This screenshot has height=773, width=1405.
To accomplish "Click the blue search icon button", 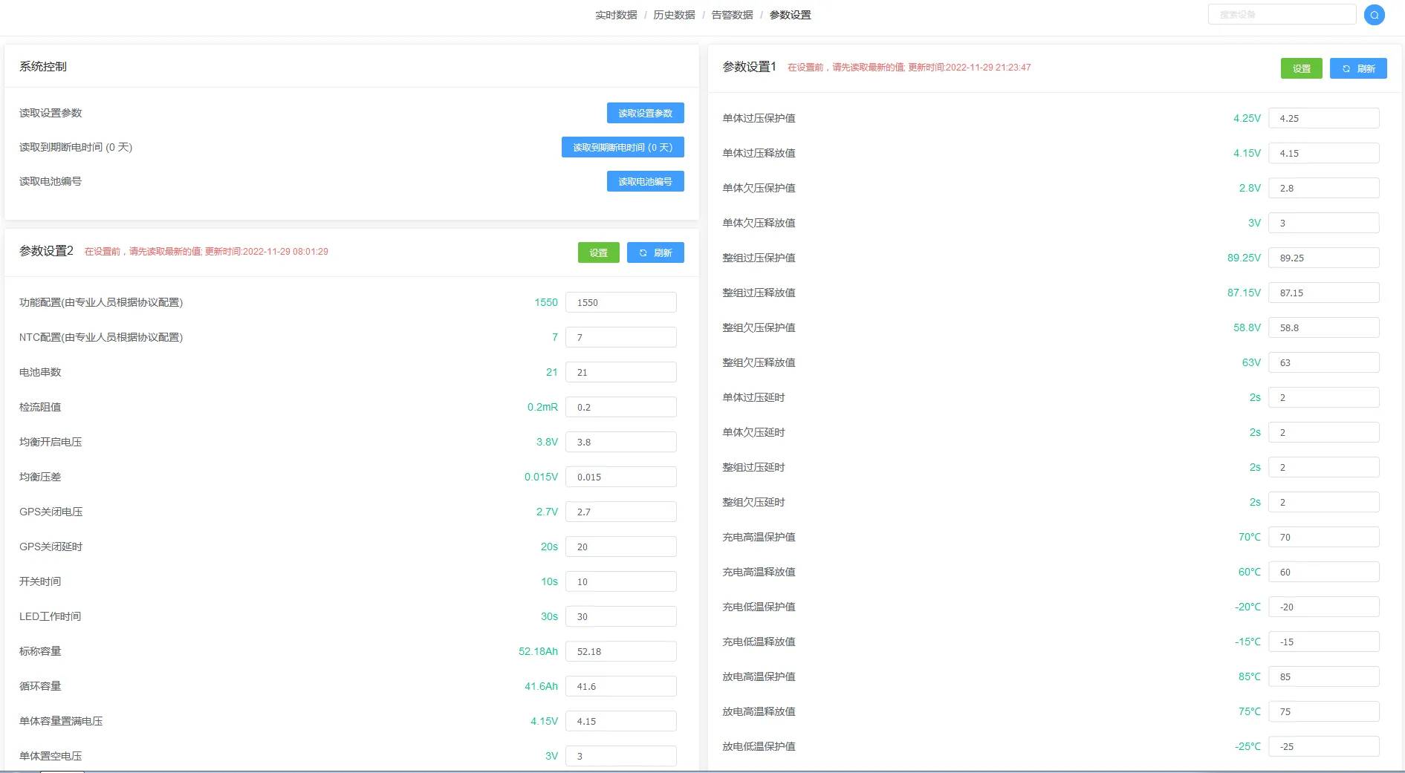I will 1374,15.
